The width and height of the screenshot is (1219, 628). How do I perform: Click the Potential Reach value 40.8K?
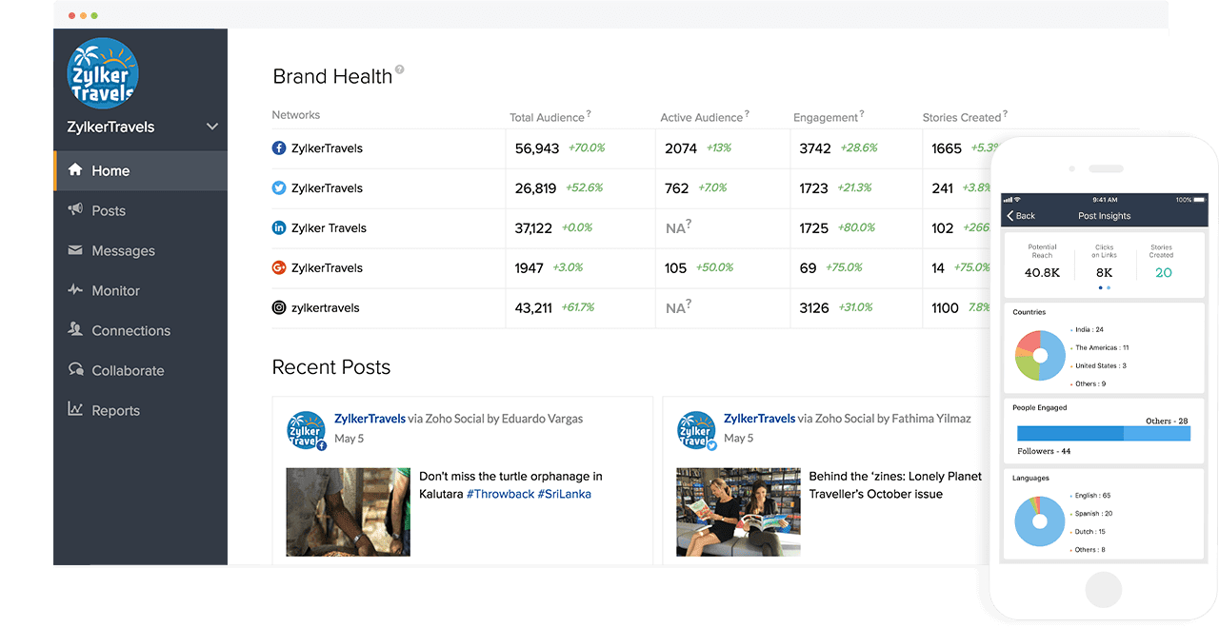(1042, 272)
